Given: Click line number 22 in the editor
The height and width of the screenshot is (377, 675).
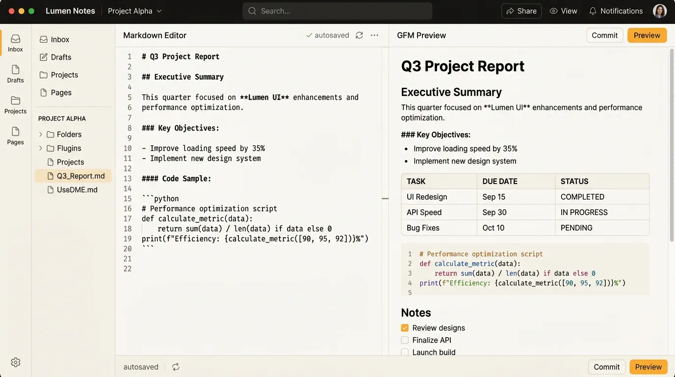Looking at the screenshot, I should click(128, 269).
